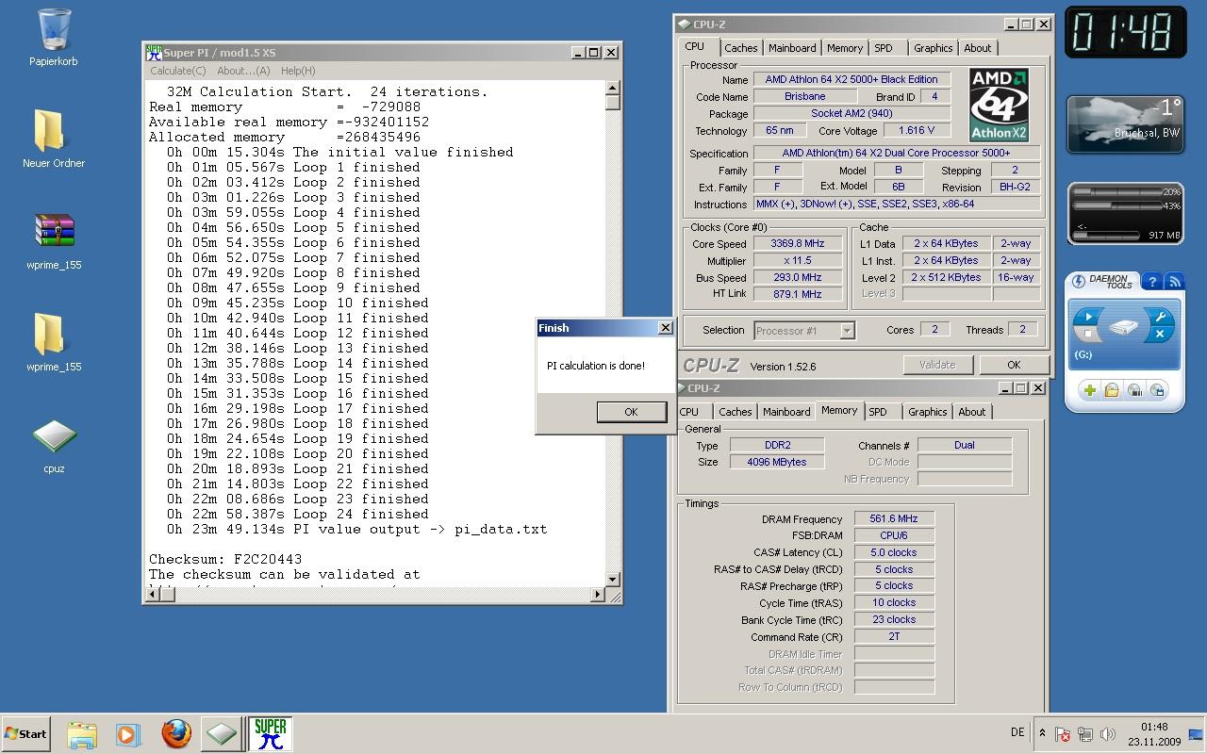Open Daemon Tools help question mark
Image resolution: width=1207 pixels, height=754 pixels.
(x=1151, y=281)
